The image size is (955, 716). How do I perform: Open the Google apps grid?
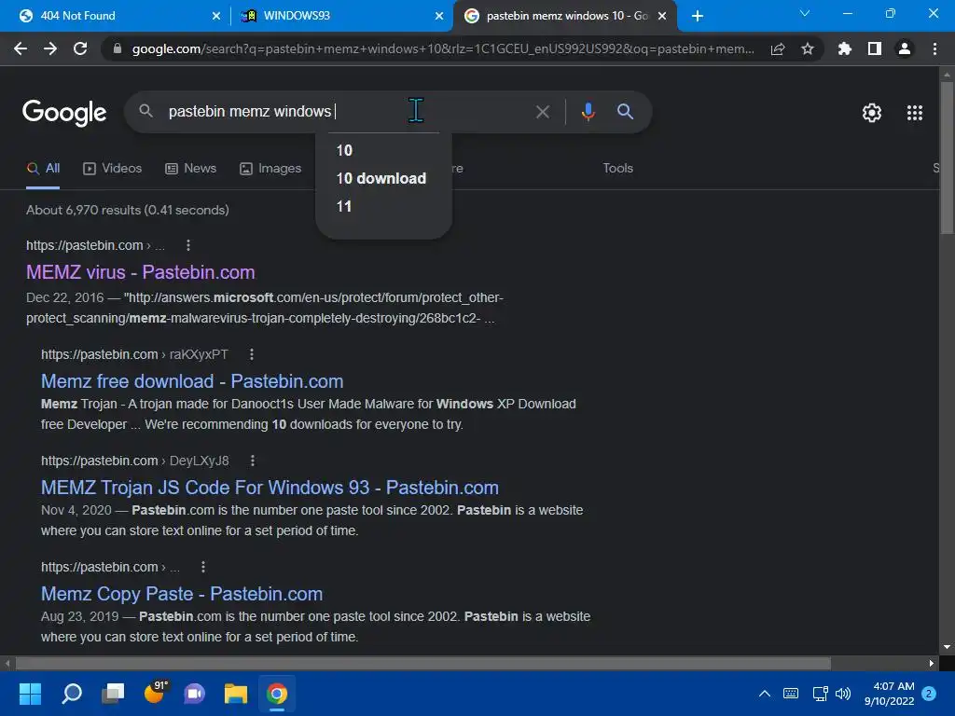click(x=915, y=113)
